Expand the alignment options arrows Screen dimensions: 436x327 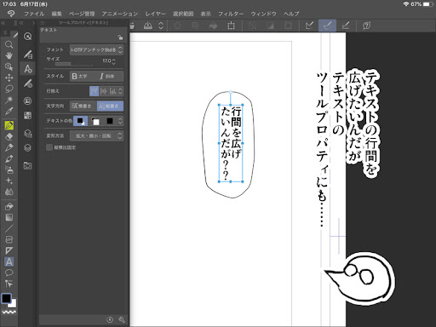[x=120, y=91]
